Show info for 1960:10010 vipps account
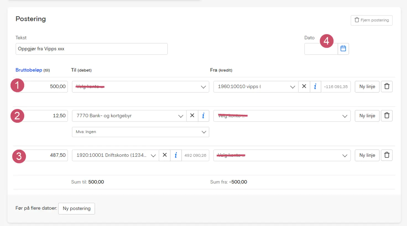407x226 pixels. [315, 86]
